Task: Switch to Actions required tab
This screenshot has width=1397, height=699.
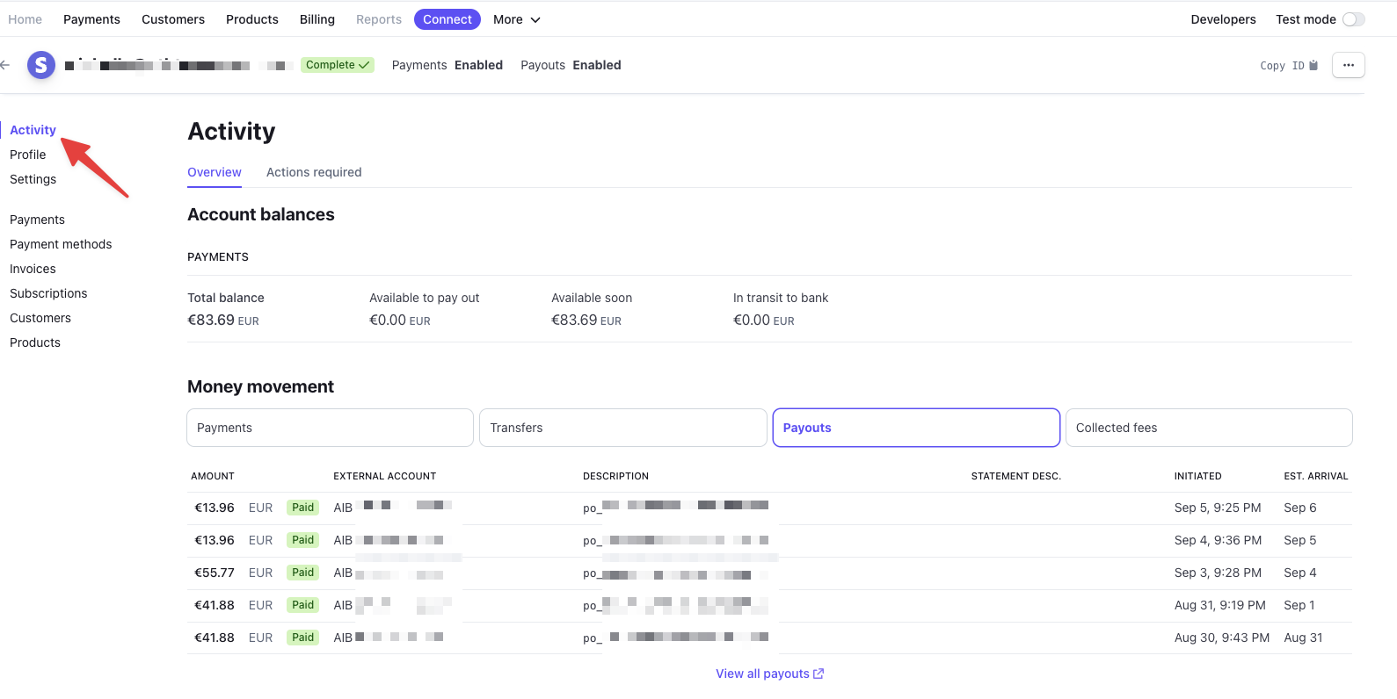Action: pos(314,172)
